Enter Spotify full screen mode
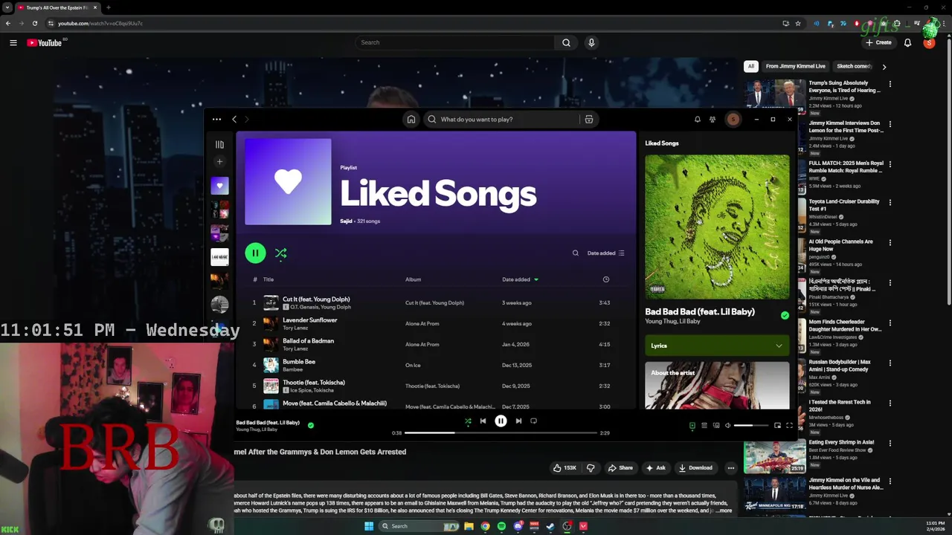The width and height of the screenshot is (952, 535). (789, 426)
